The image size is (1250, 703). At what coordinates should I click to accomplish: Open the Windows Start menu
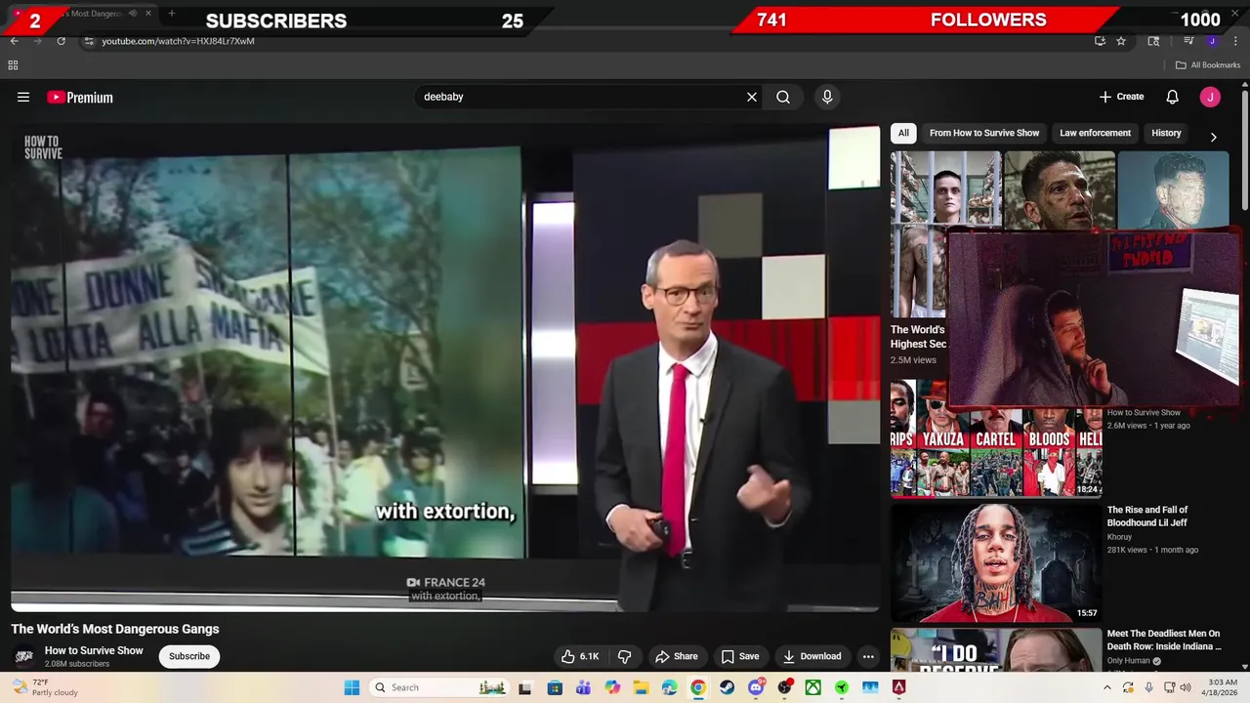click(x=352, y=687)
